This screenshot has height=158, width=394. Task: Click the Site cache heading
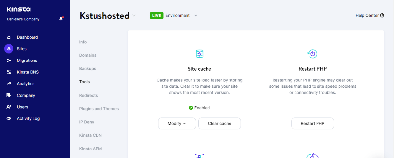199,69
